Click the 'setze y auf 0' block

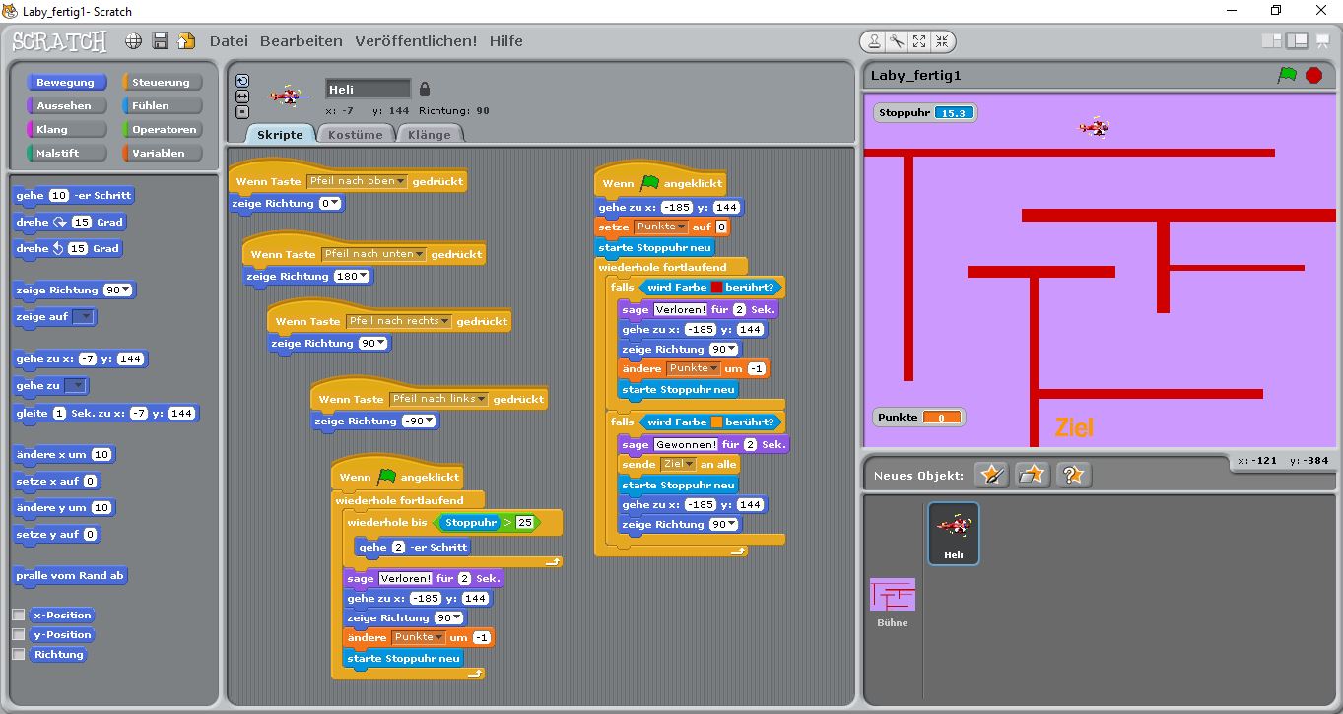(57, 535)
